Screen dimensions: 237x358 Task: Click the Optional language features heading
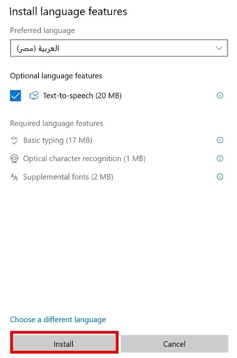pos(56,76)
